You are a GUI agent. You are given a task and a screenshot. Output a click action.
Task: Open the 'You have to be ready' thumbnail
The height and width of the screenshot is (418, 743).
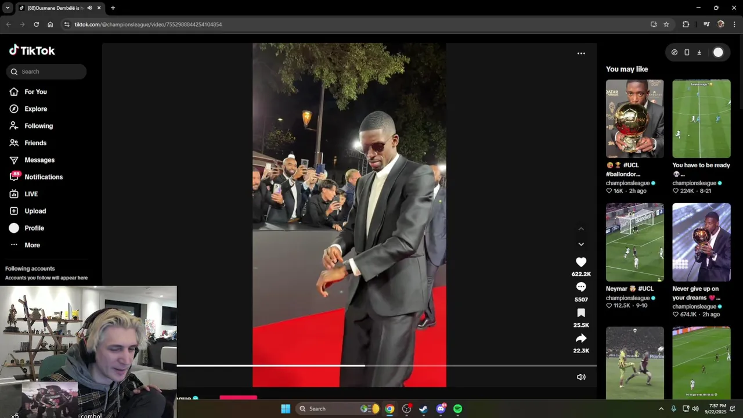coord(701,118)
